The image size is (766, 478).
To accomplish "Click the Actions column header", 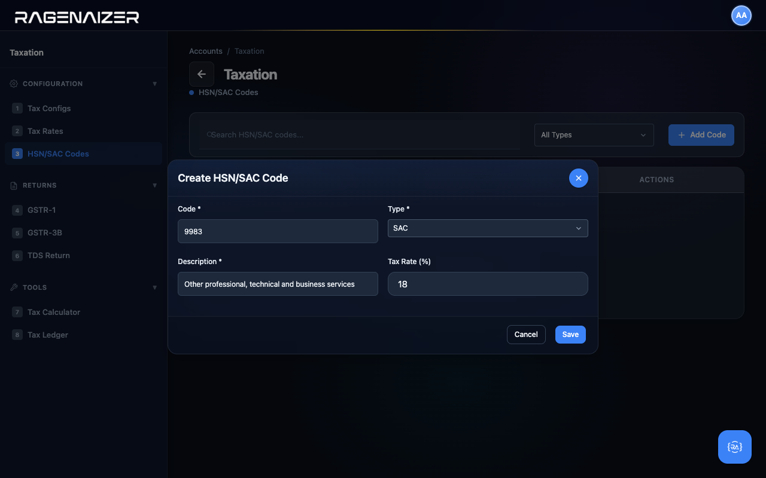I will coord(656,180).
